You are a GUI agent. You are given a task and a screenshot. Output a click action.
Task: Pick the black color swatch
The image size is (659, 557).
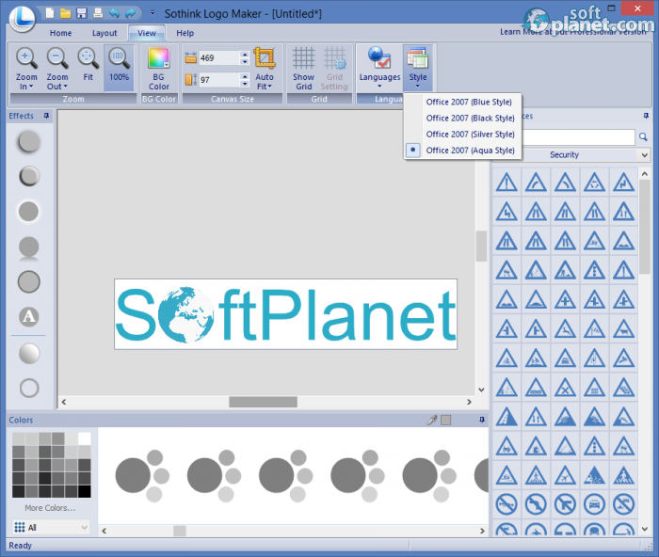(x=85, y=491)
